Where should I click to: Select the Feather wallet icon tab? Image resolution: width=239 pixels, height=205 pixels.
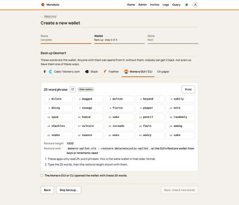pos(105,72)
